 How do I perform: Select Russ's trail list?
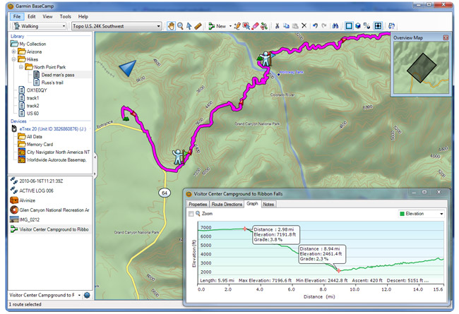[x=52, y=83]
